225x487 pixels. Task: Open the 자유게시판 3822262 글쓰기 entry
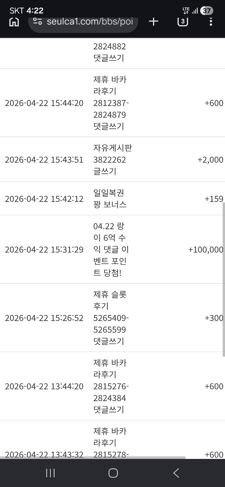[112, 160]
